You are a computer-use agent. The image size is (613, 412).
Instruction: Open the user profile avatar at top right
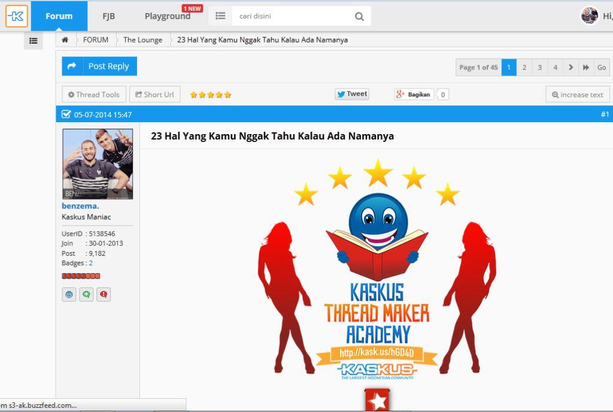(x=590, y=16)
